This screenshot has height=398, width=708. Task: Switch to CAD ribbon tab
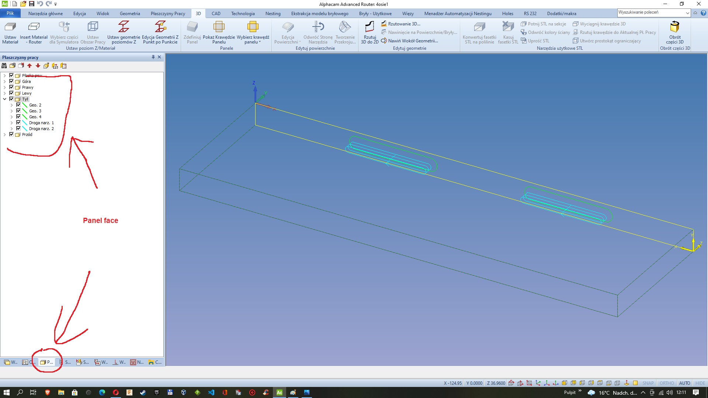click(x=216, y=14)
